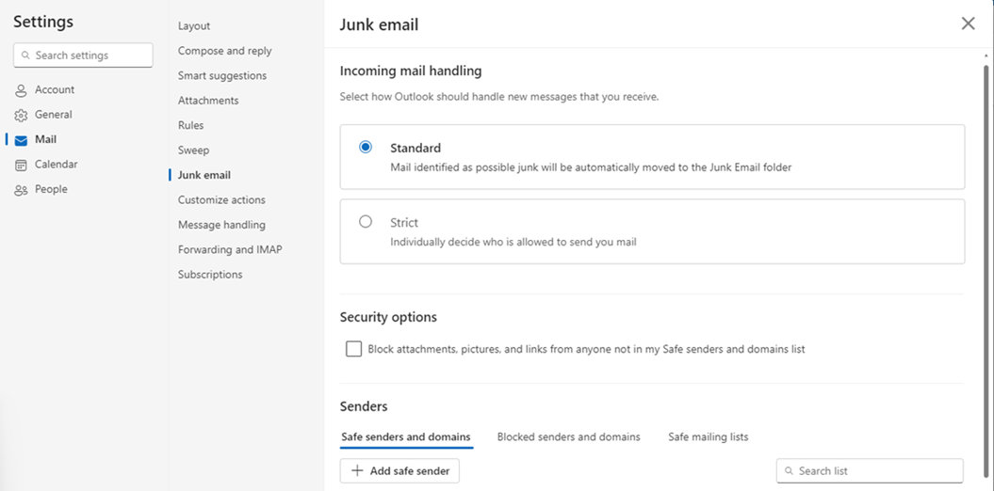Open Rules settings
The width and height of the screenshot is (994, 491).
click(x=191, y=125)
